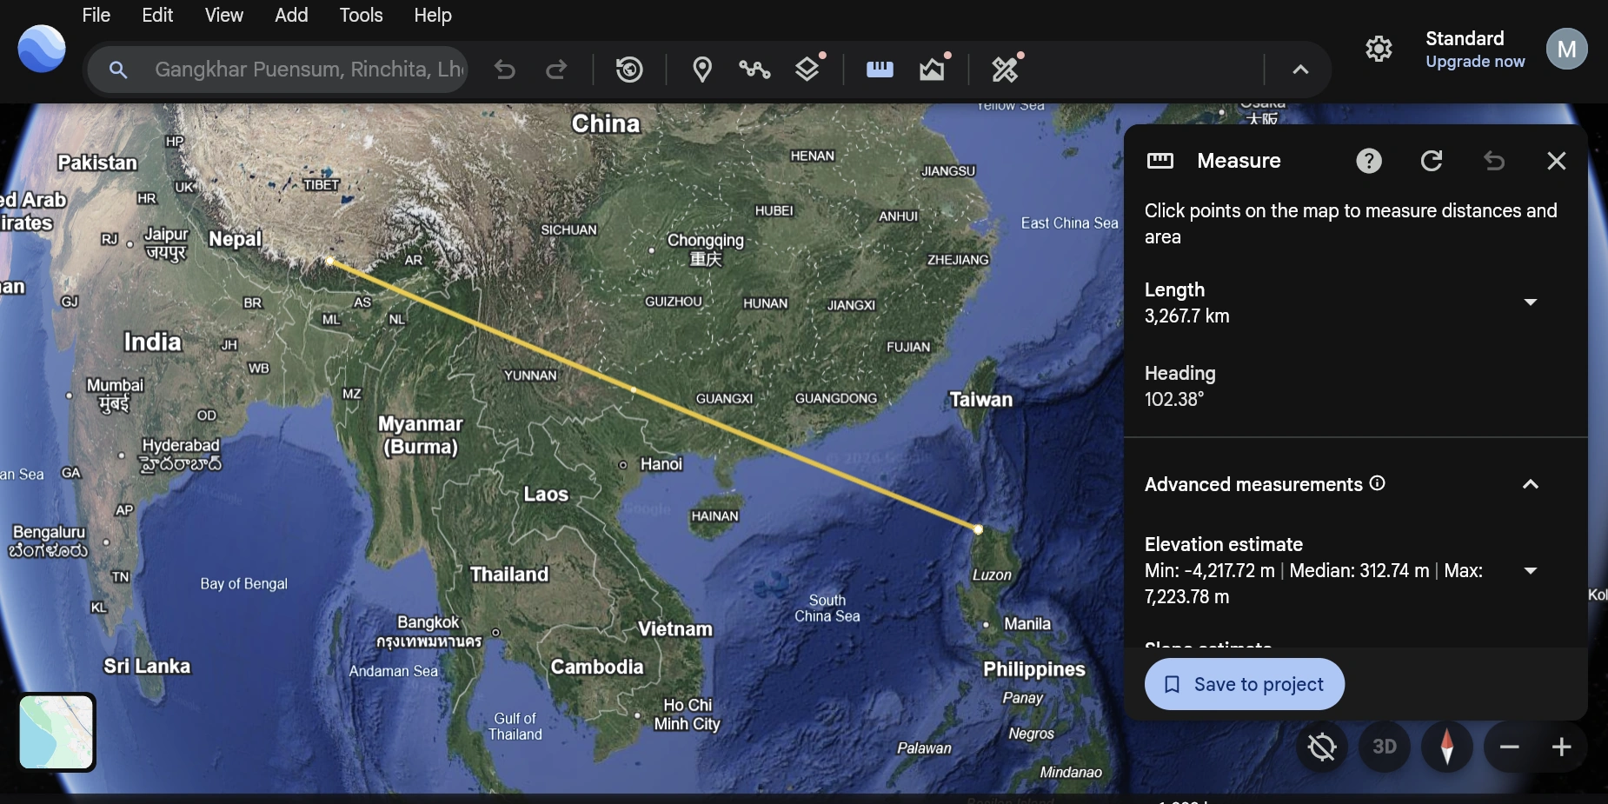Click the search magnifier icon

click(118, 70)
